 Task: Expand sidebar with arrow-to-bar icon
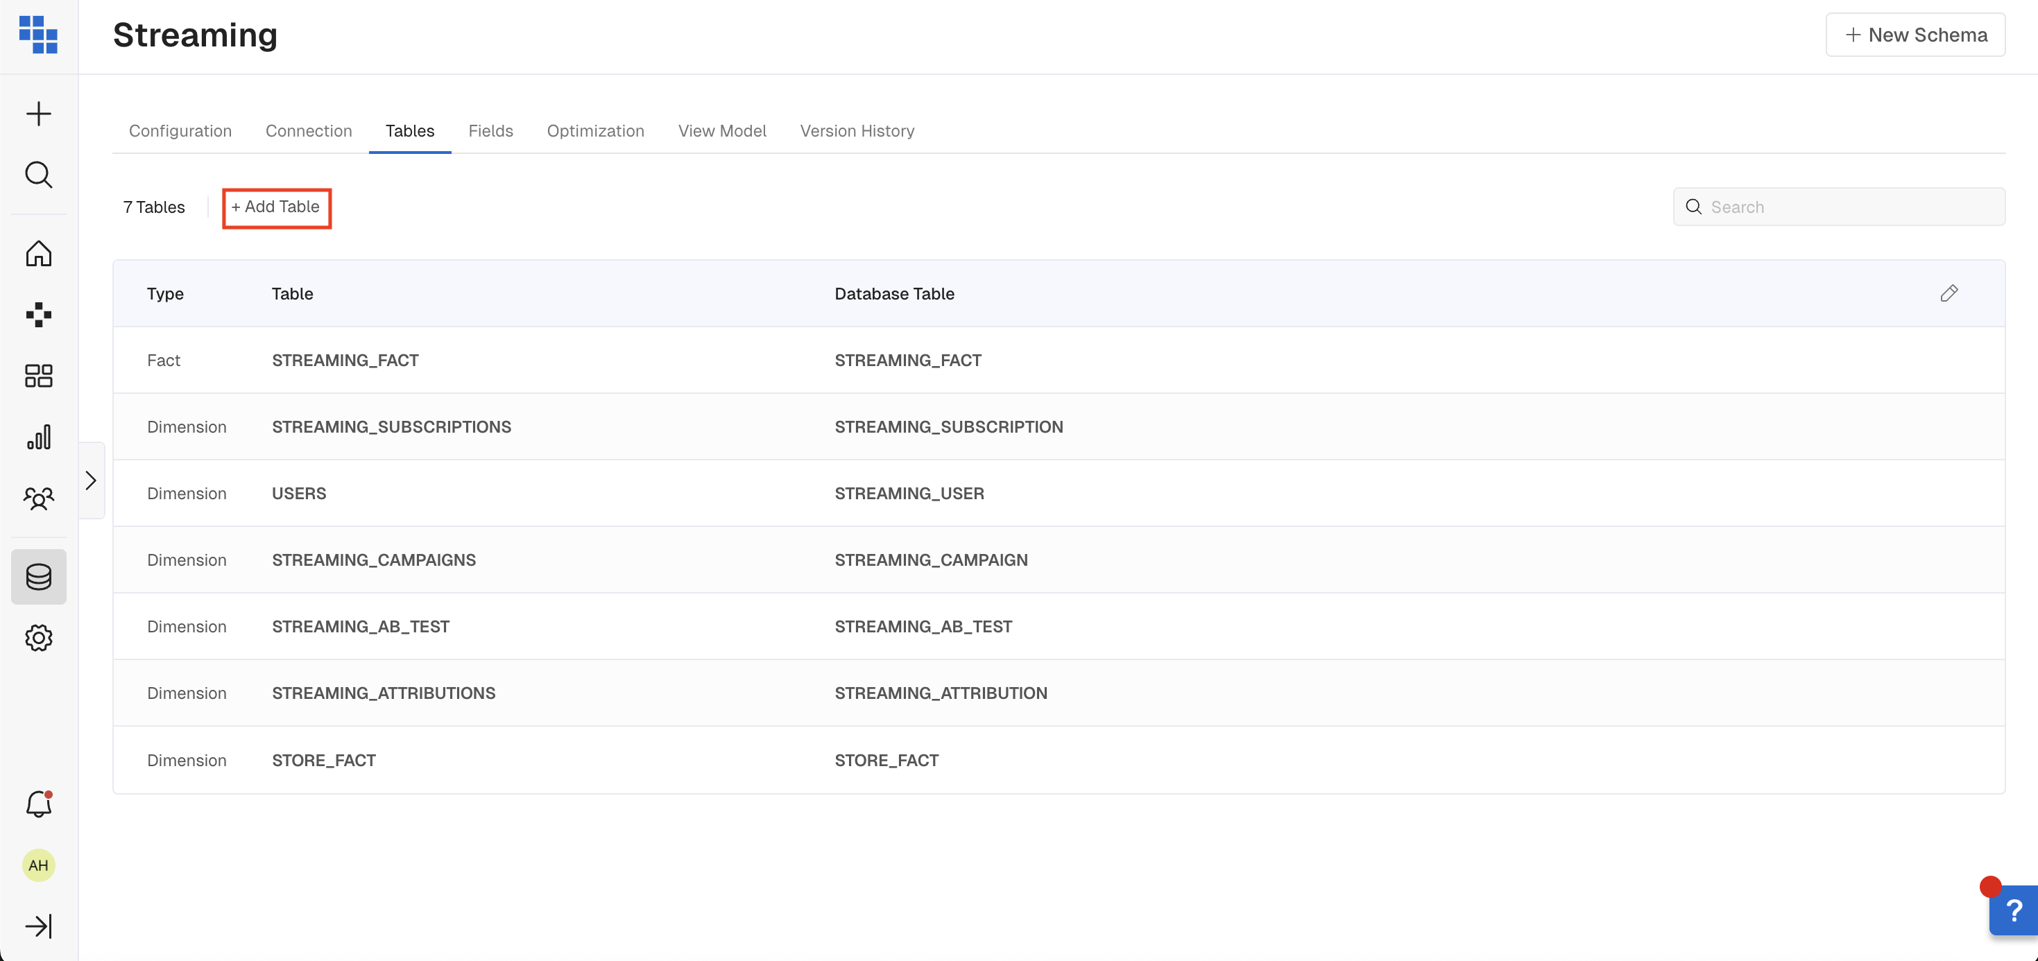(x=38, y=926)
